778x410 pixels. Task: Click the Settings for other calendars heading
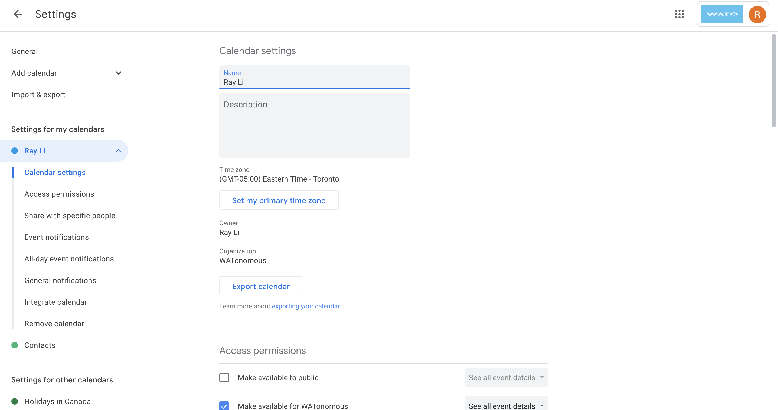click(62, 380)
